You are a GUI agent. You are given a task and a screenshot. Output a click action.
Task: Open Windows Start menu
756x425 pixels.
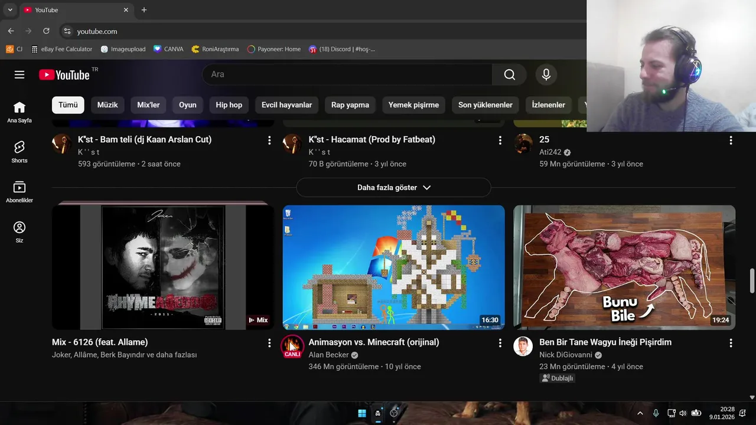point(361,413)
